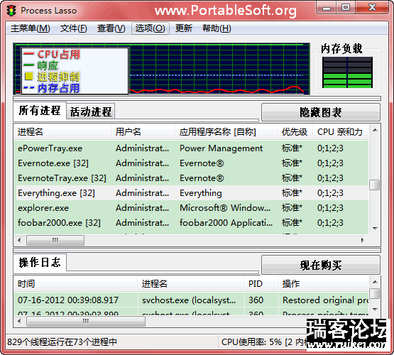Screen dimensions: 394x355
Task: Click the process list vertical scrollbar thumb
Action: [375, 185]
